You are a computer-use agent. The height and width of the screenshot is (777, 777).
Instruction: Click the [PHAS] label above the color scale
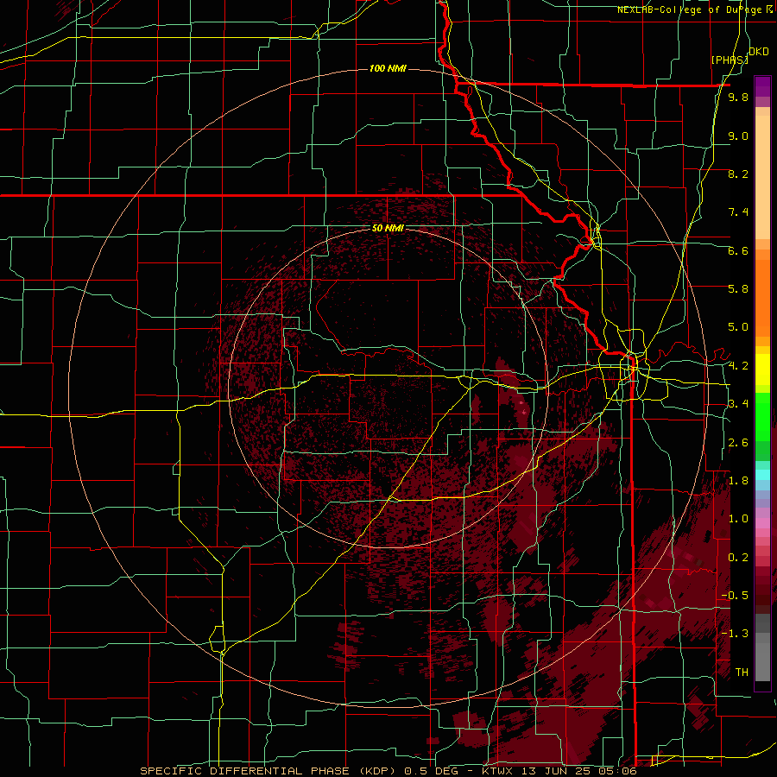[x=730, y=60]
